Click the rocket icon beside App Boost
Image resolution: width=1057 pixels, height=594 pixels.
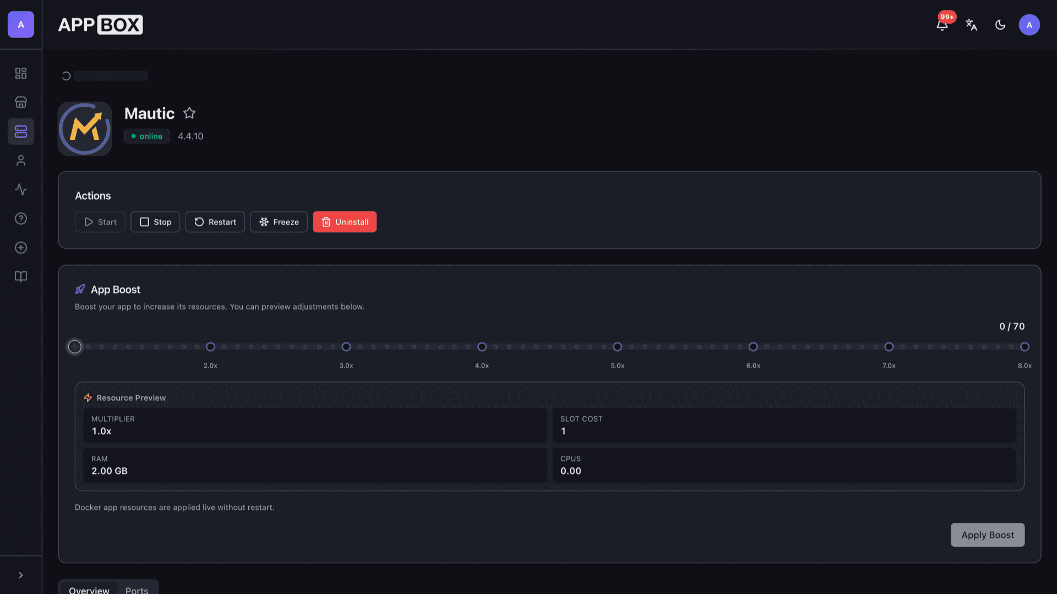(x=80, y=290)
